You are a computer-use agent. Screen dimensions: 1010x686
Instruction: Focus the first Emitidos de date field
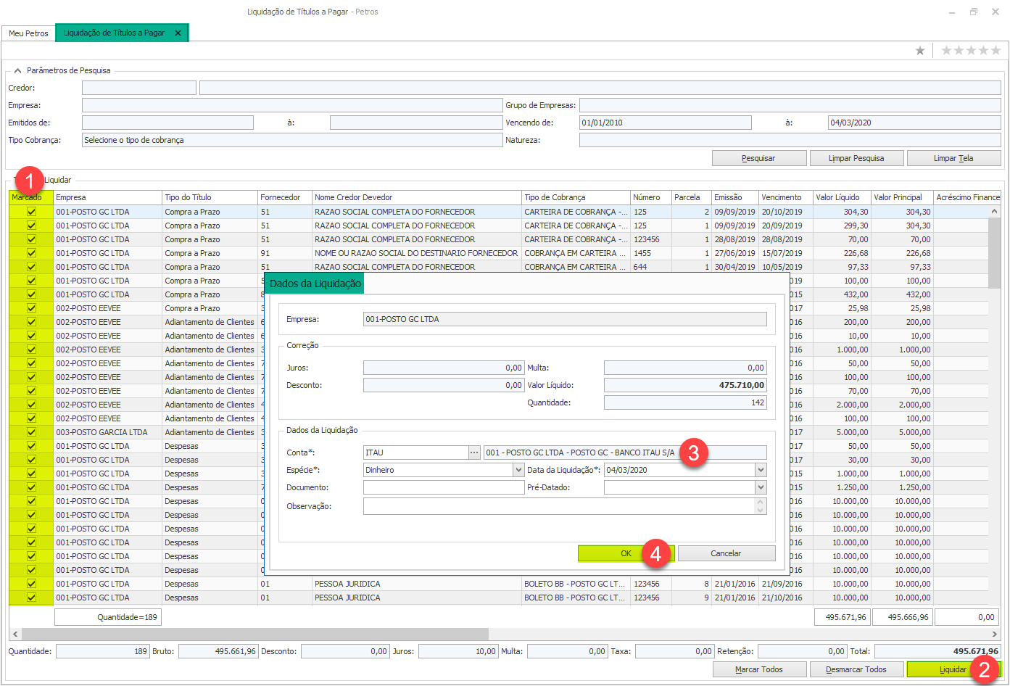coord(167,123)
